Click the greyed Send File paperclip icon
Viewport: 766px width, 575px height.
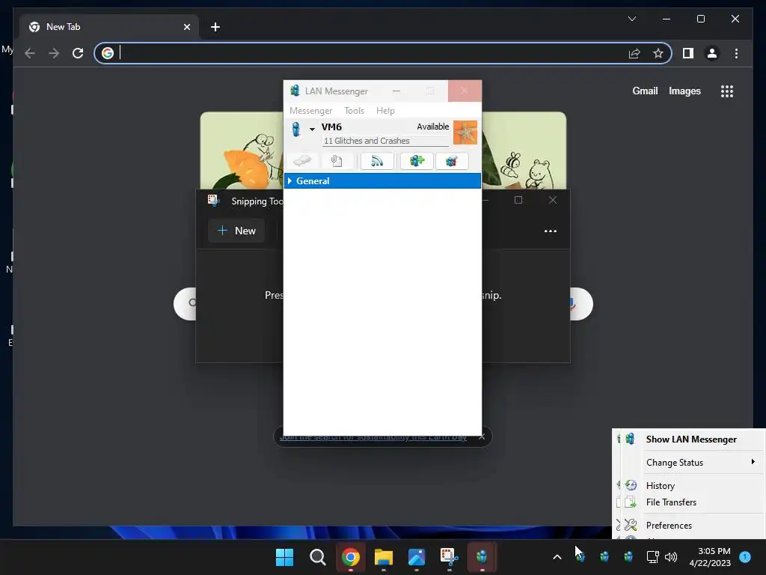[x=336, y=161]
